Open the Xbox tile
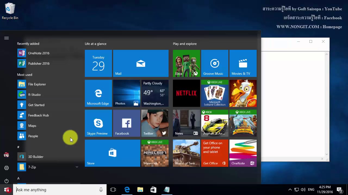The image size is (348, 195). [187, 63]
